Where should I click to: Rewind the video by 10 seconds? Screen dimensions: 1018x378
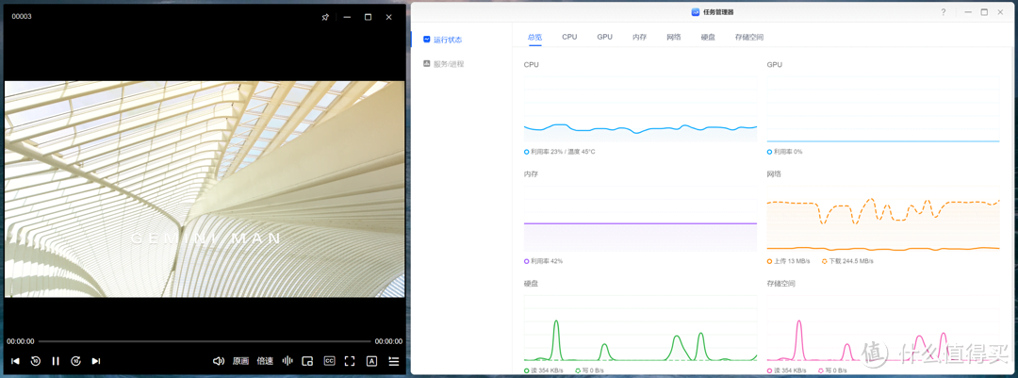coord(36,361)
